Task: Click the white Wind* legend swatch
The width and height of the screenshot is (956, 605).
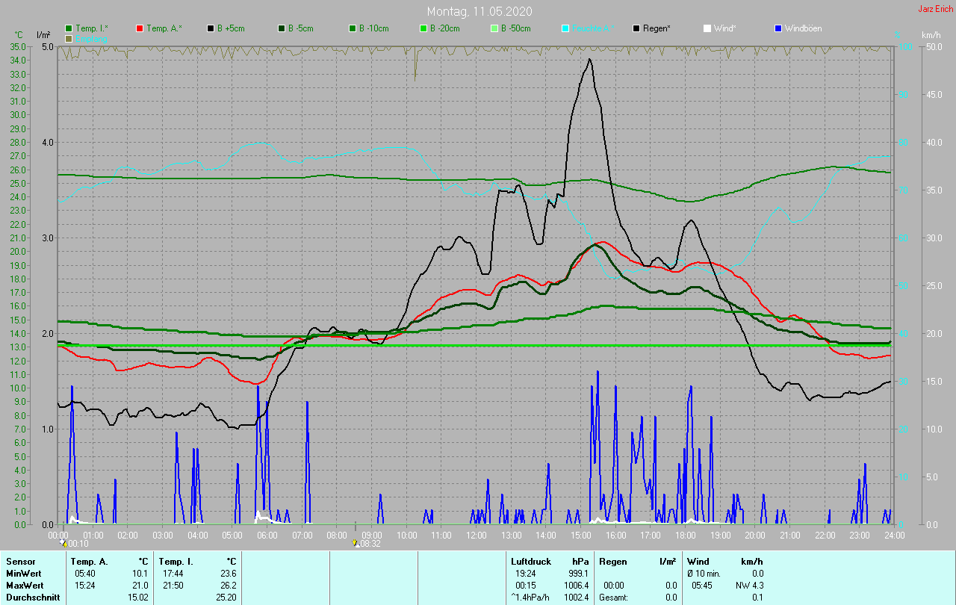Action: coord(707,28)
